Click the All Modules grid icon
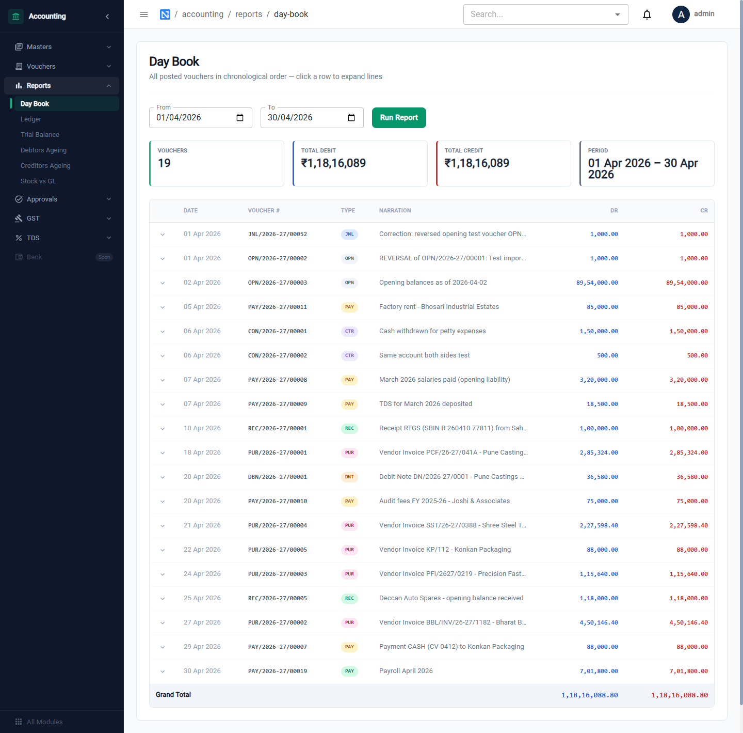This screenshot has height=733, width=743. coord(19,722)
